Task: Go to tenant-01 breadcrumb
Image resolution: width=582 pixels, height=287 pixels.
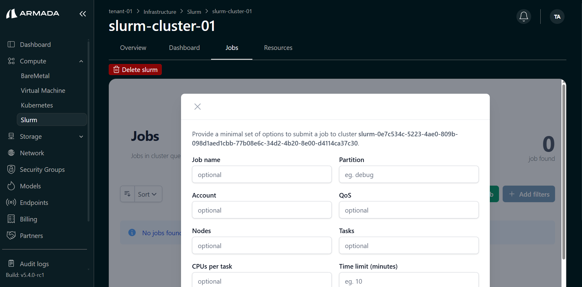Action: click(x=120, y=11)
